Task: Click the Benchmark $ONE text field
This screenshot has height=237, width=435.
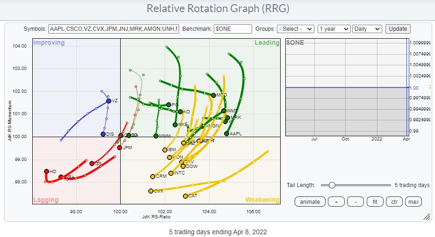Action: coord(232,29)
